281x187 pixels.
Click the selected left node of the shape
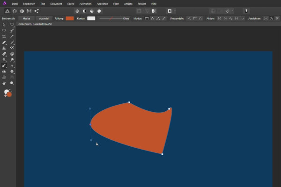pyautogui.click(x=90, y=124)
